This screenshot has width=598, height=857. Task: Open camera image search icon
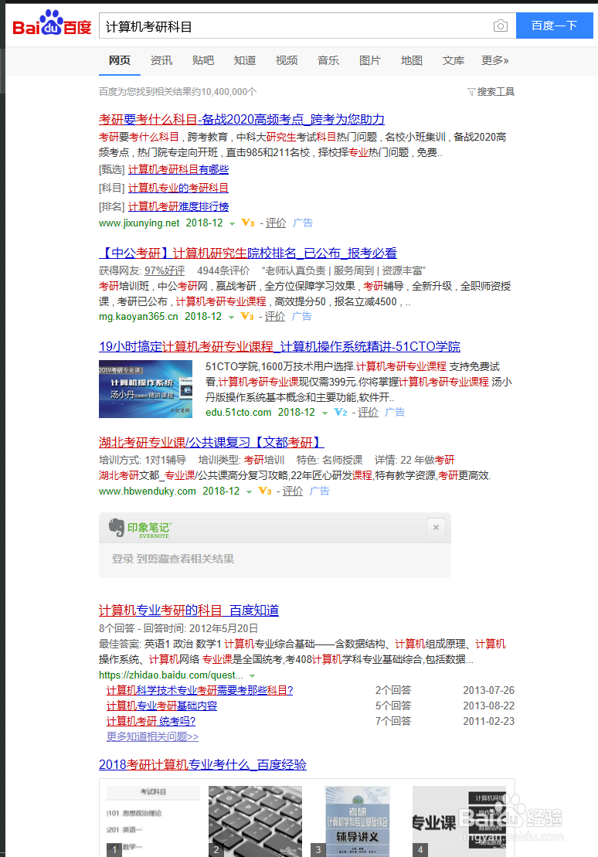pos(500,26)
